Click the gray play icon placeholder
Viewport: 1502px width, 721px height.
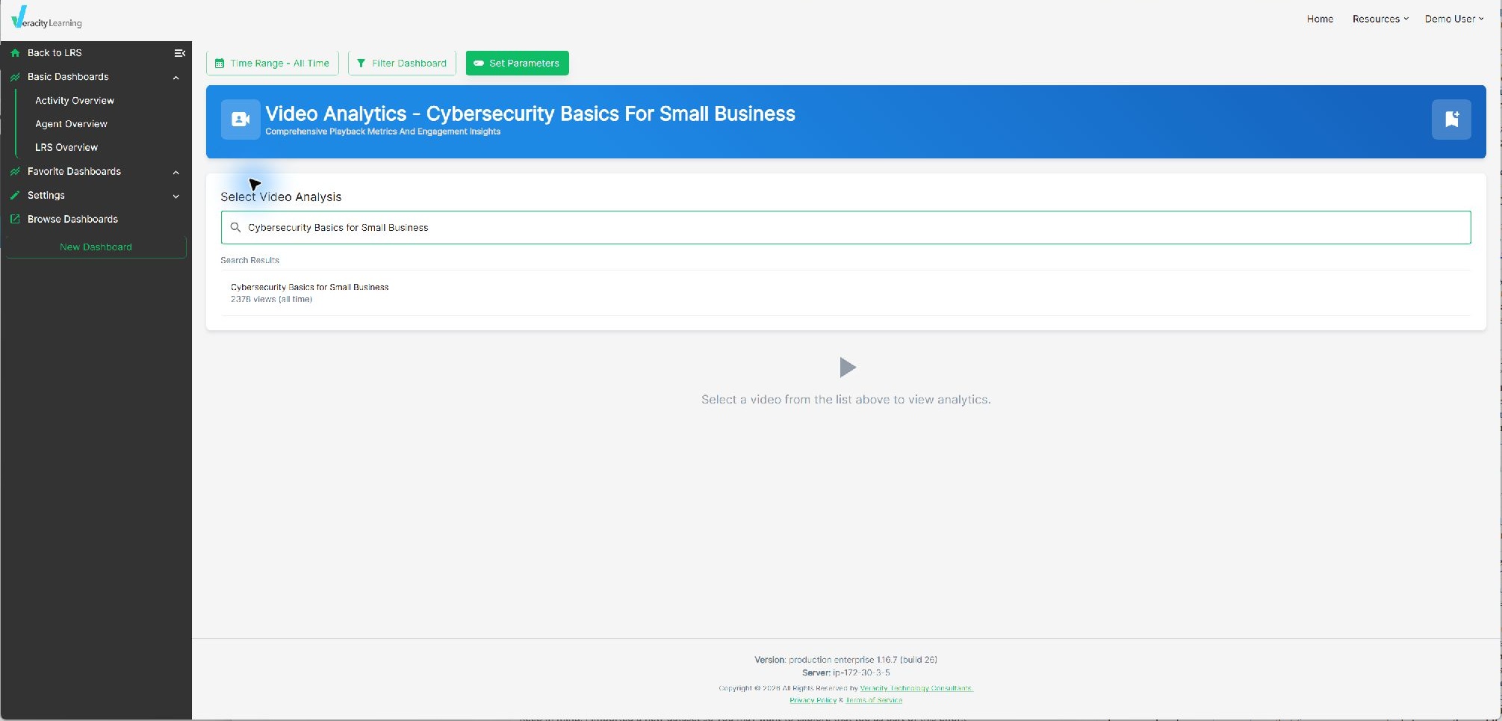point(847,368)
